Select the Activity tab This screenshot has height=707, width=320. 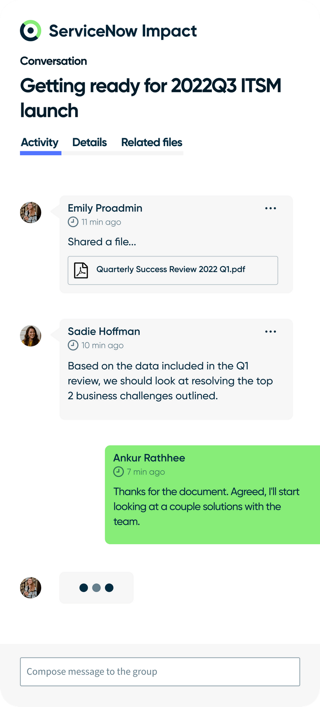click(x=40, y=143)
